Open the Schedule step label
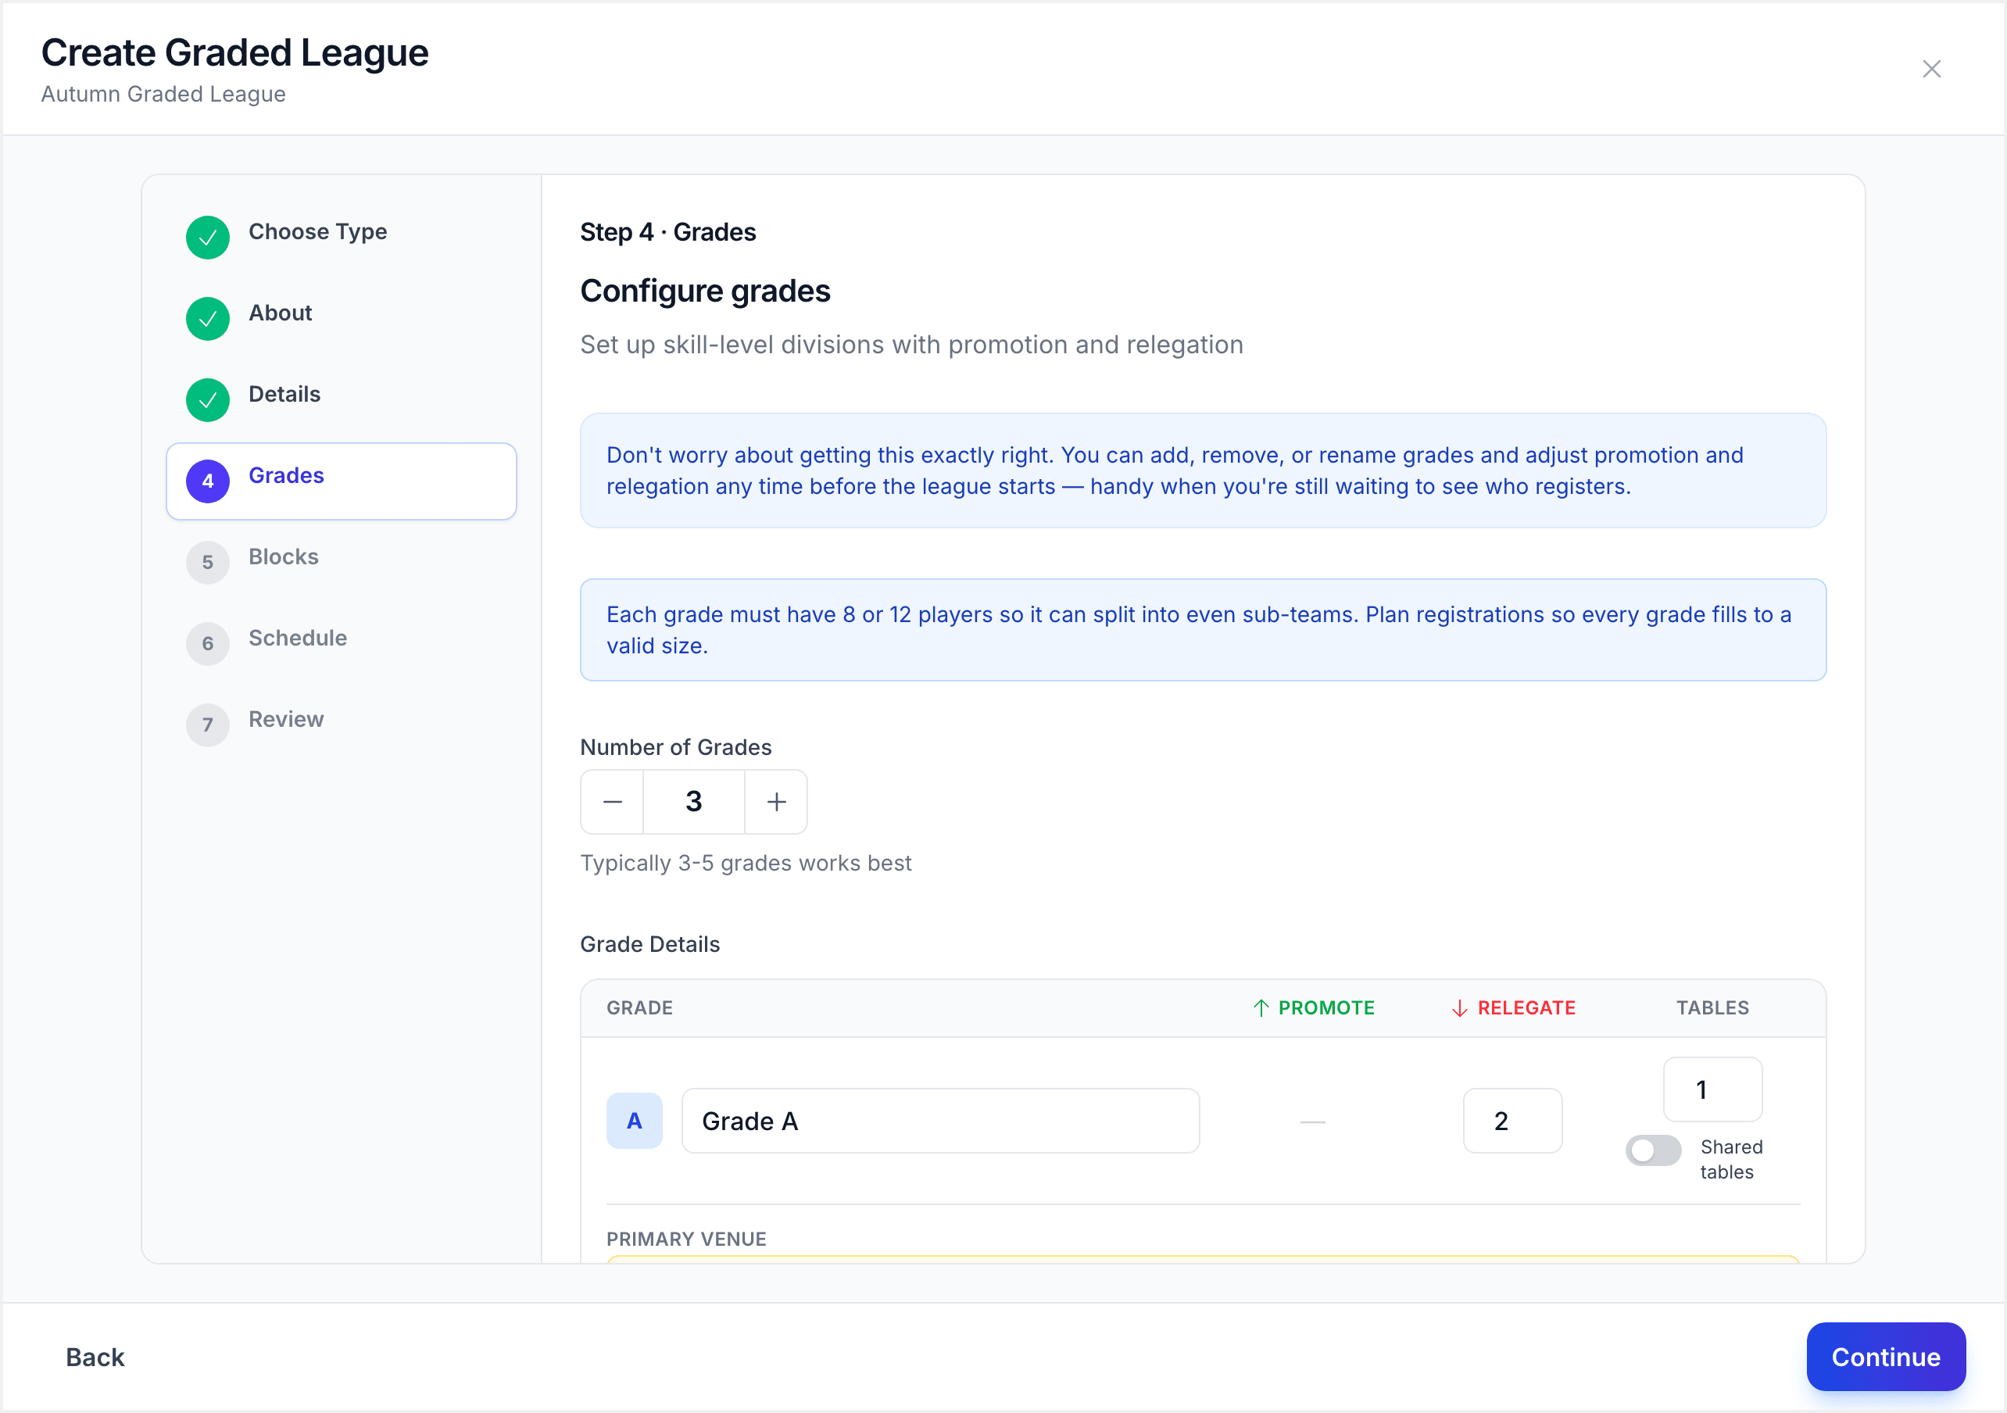This screenshot has height=1413, width=2007. click(x=297, y=639)
